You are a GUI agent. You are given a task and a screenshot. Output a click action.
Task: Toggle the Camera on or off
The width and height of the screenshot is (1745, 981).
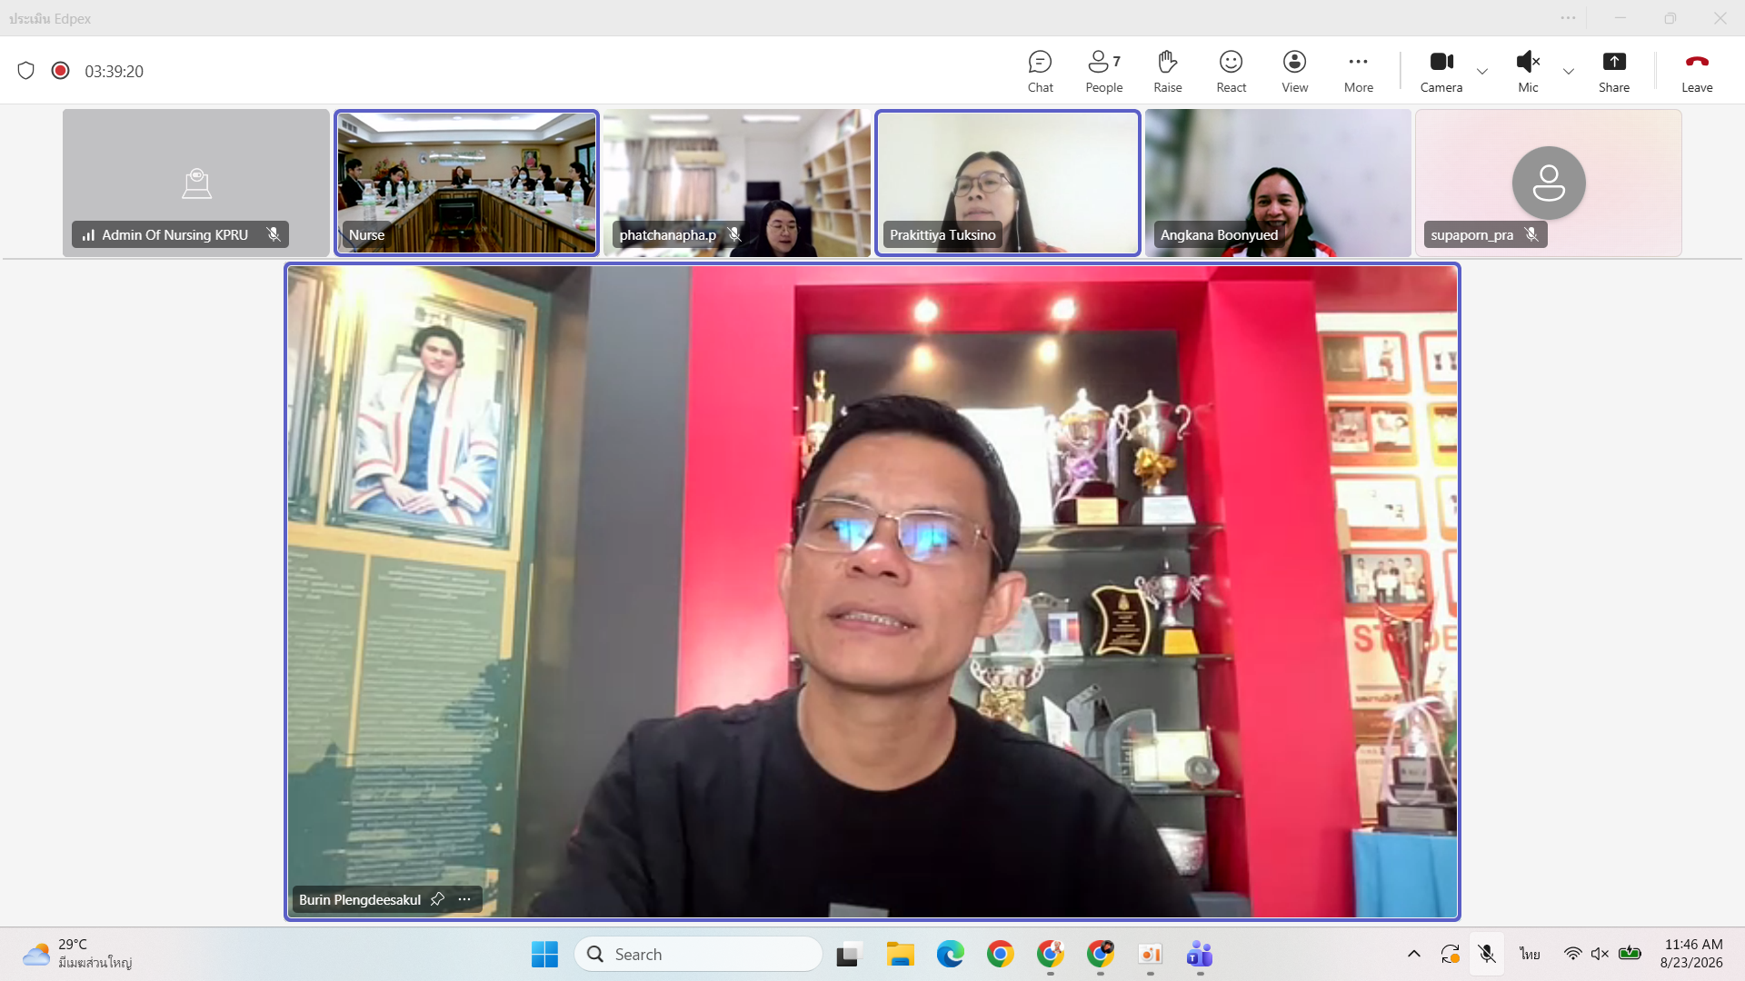tap(1441, 71)
